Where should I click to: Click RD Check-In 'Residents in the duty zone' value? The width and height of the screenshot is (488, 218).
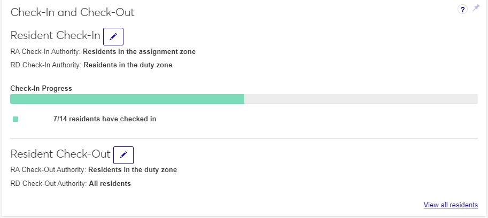128,65
